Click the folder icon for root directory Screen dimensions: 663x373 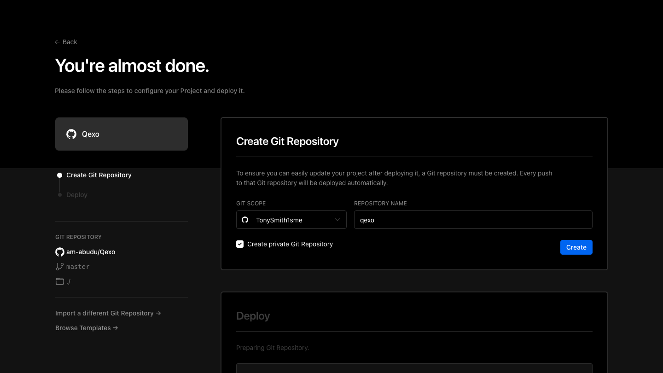[60, 281]
